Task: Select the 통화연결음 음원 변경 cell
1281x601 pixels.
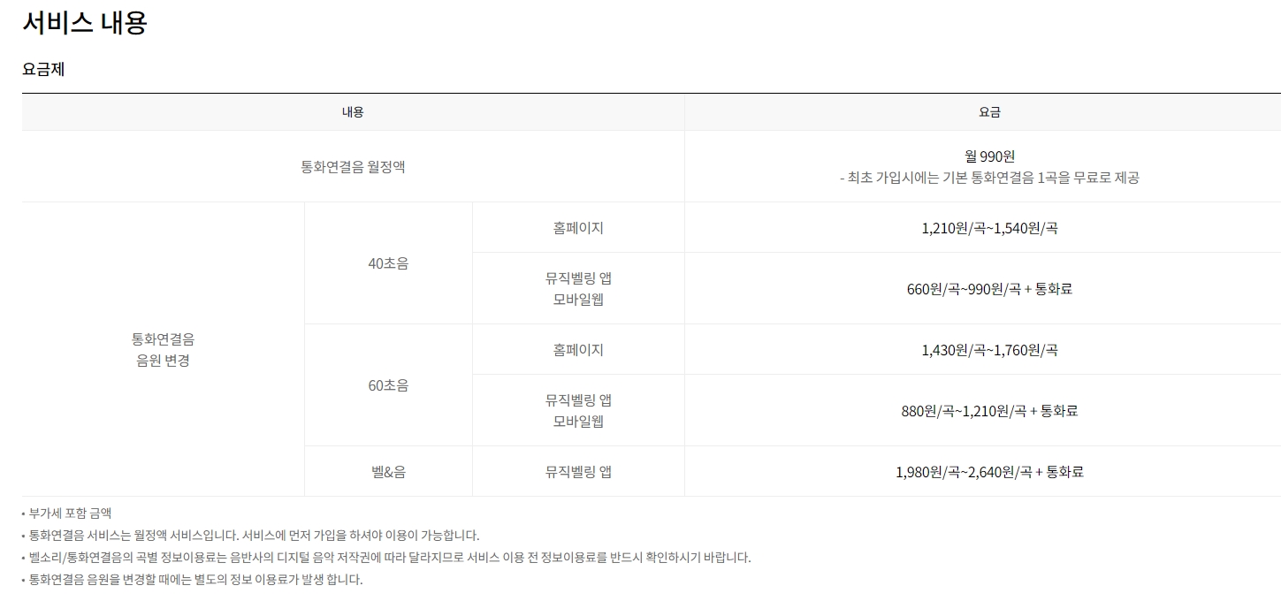Action: (x=162, y=348)
